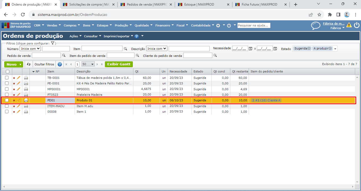
Task: Open the '2 #1 (10) Cliente A' link
Action: [x=266, y=100]
